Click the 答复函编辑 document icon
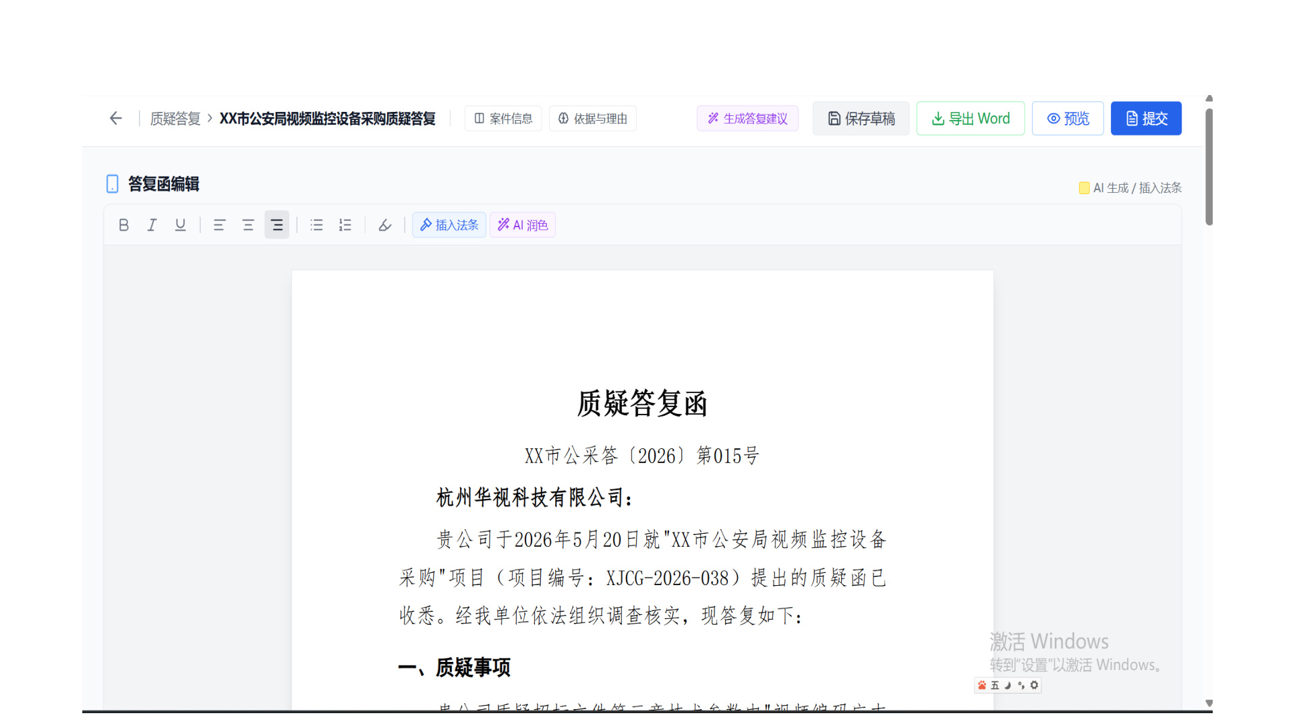The width and height of the screenshot is (1295, 728). tap(113, 184)
